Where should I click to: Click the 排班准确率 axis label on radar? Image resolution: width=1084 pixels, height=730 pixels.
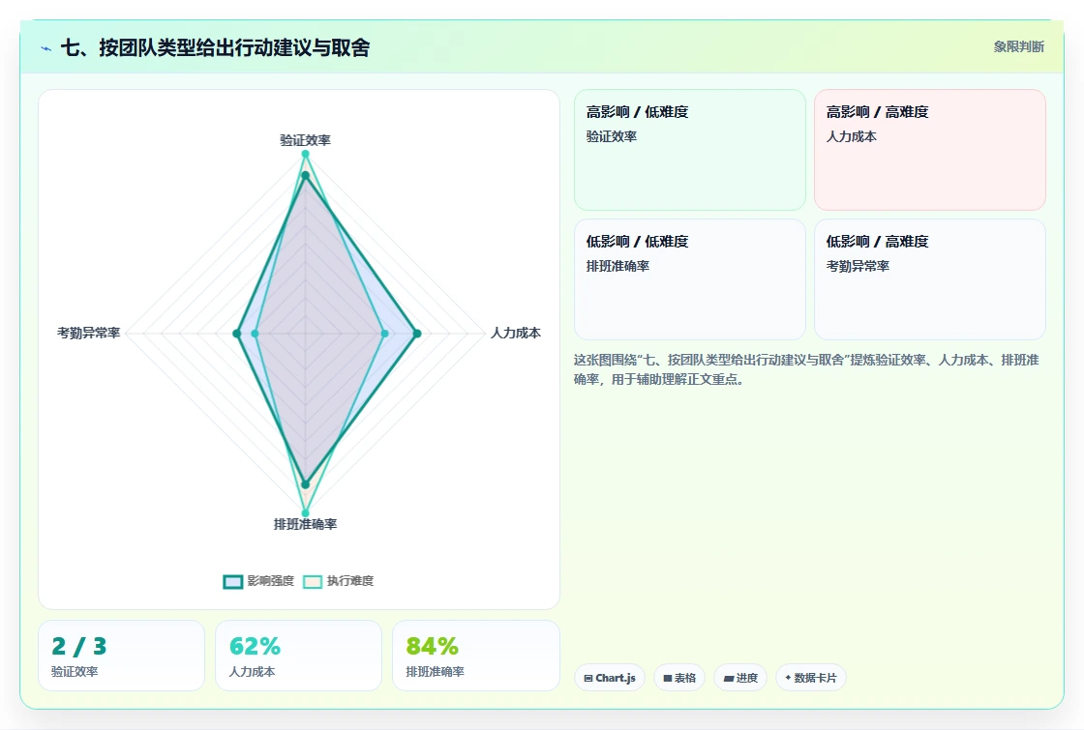306,524
